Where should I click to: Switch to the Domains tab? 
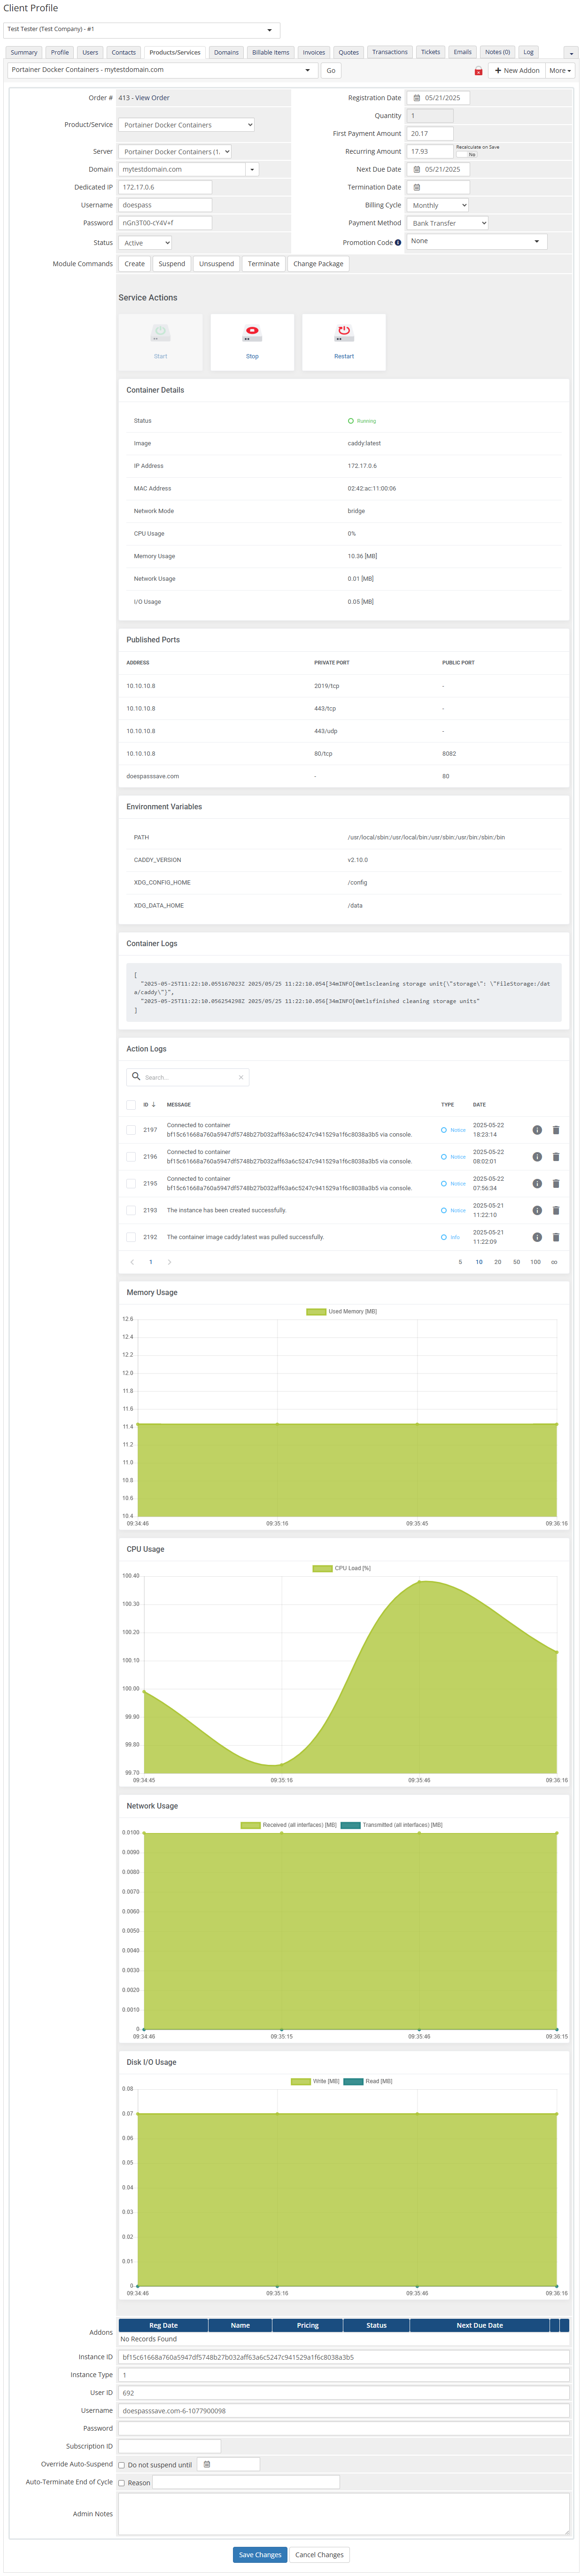pyautogui.click(x=225, y=52)
